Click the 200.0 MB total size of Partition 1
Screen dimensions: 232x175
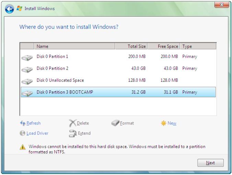[x=137, y=56]
